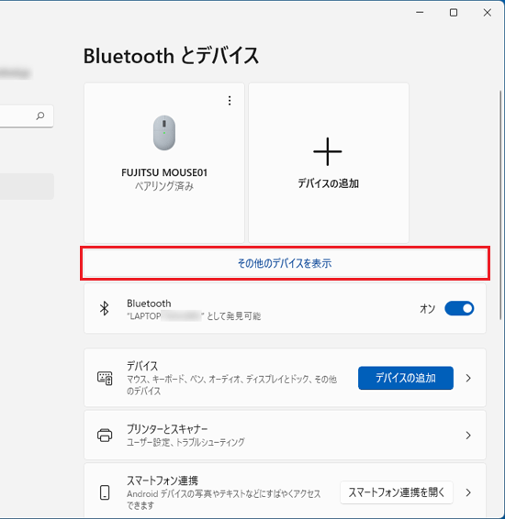Screen dimensions: 505x519
Task: Click the として発見可能 discoverable text
Action: [234, 316]
